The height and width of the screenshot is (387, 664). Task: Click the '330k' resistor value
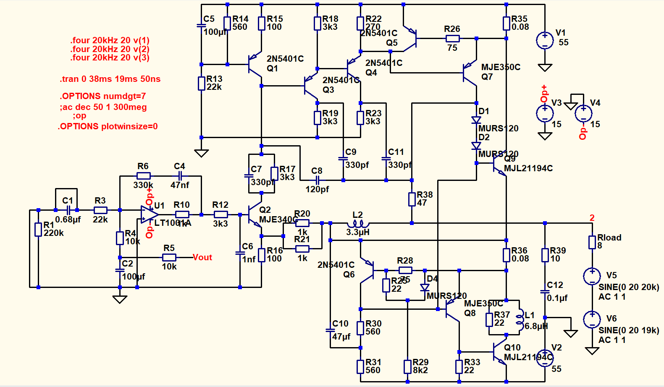pos(143,185)
